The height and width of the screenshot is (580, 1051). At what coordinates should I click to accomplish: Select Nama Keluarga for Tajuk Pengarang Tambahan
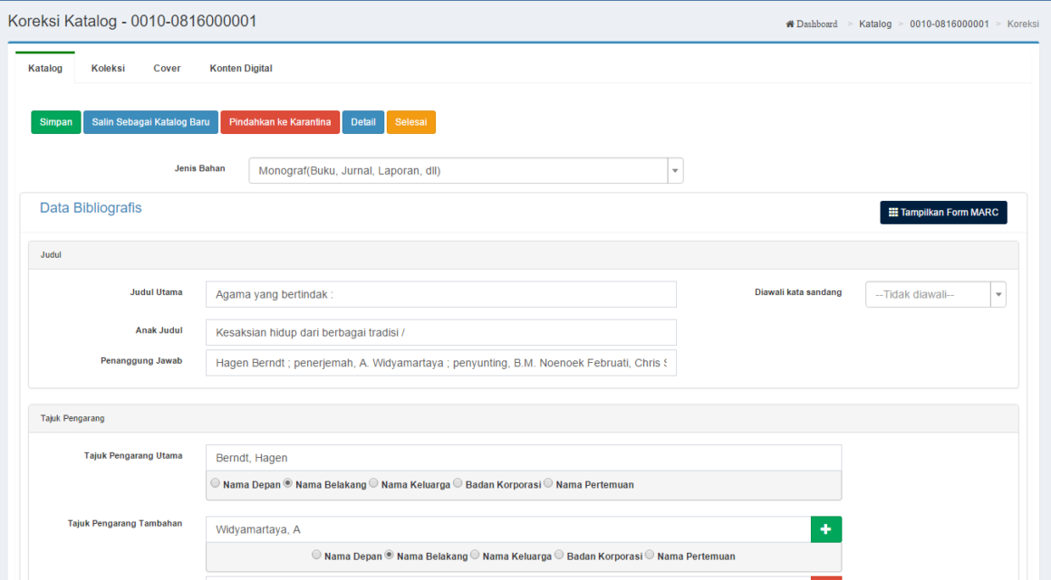point(475,556)
